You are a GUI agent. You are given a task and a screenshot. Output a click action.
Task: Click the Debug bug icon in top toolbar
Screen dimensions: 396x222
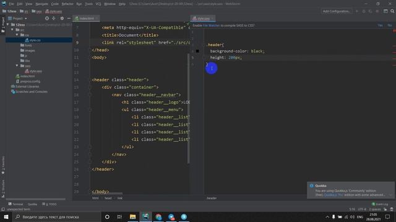click(x=364, y=11)
